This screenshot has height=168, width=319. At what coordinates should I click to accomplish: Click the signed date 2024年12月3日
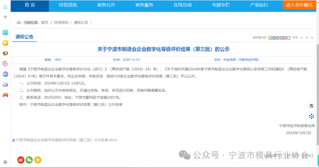tap(298, 133)
